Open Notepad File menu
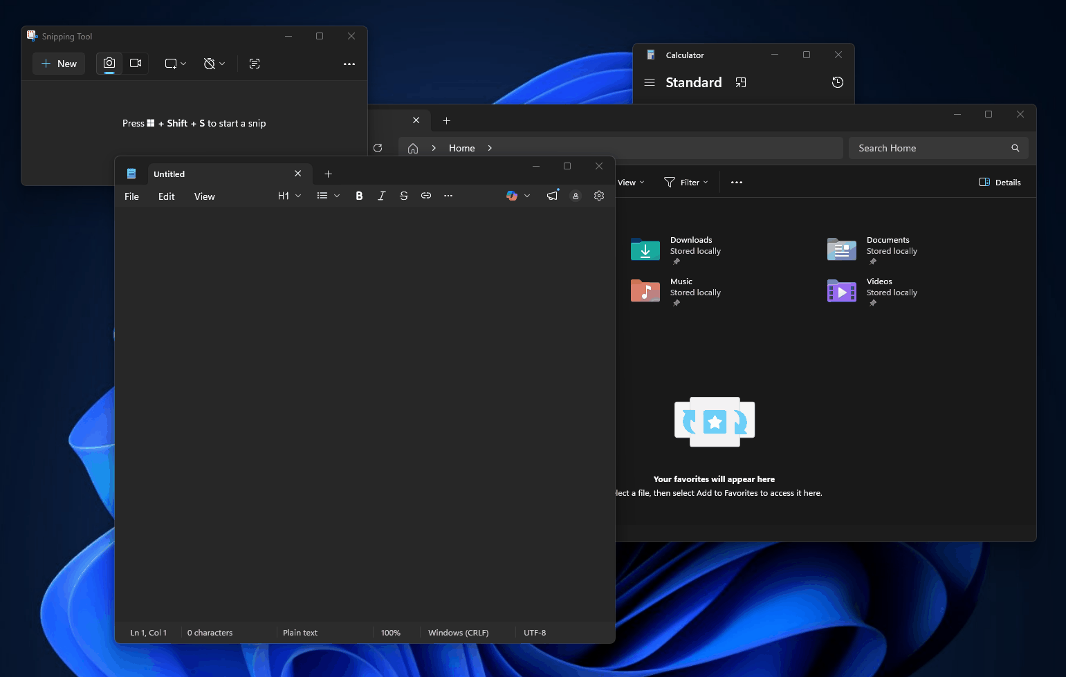 click(x=131, y=196)
